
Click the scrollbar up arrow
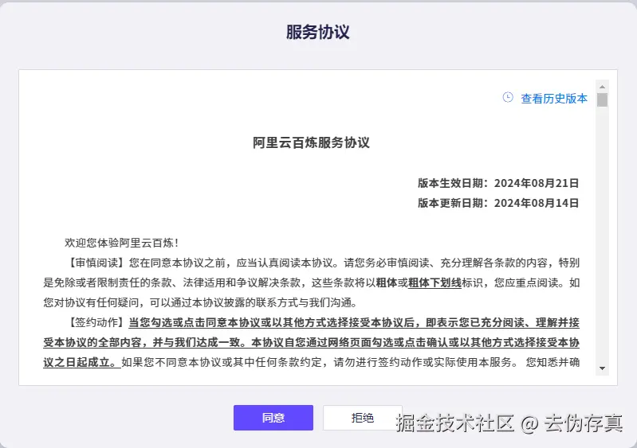(x=602, y=87)
